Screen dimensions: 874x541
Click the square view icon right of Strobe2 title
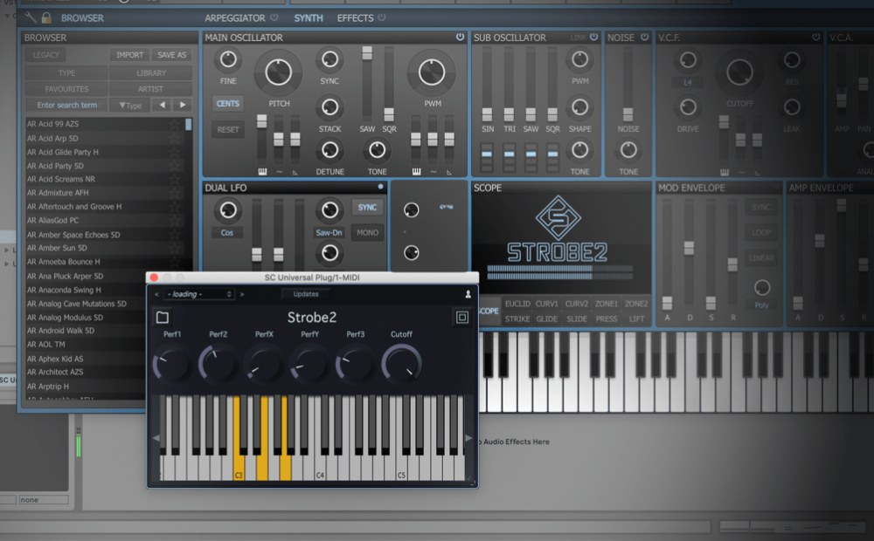[462, 318]
